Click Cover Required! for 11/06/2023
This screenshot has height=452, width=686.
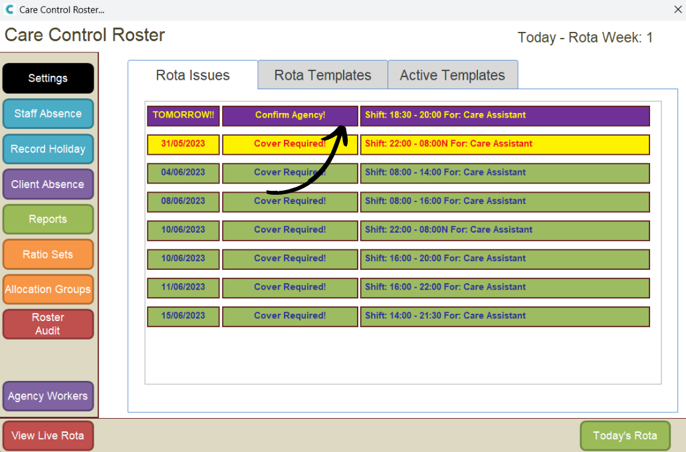290,288
